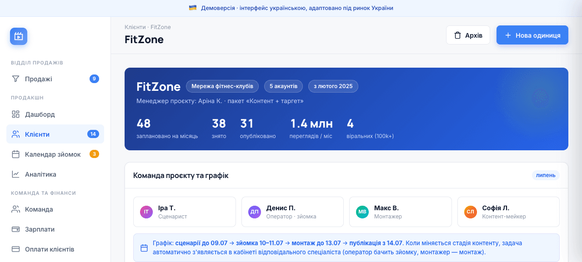Click the 4 віральних (100k+) stat
Screen dimensions: 582x262
[x=370, y=129]
